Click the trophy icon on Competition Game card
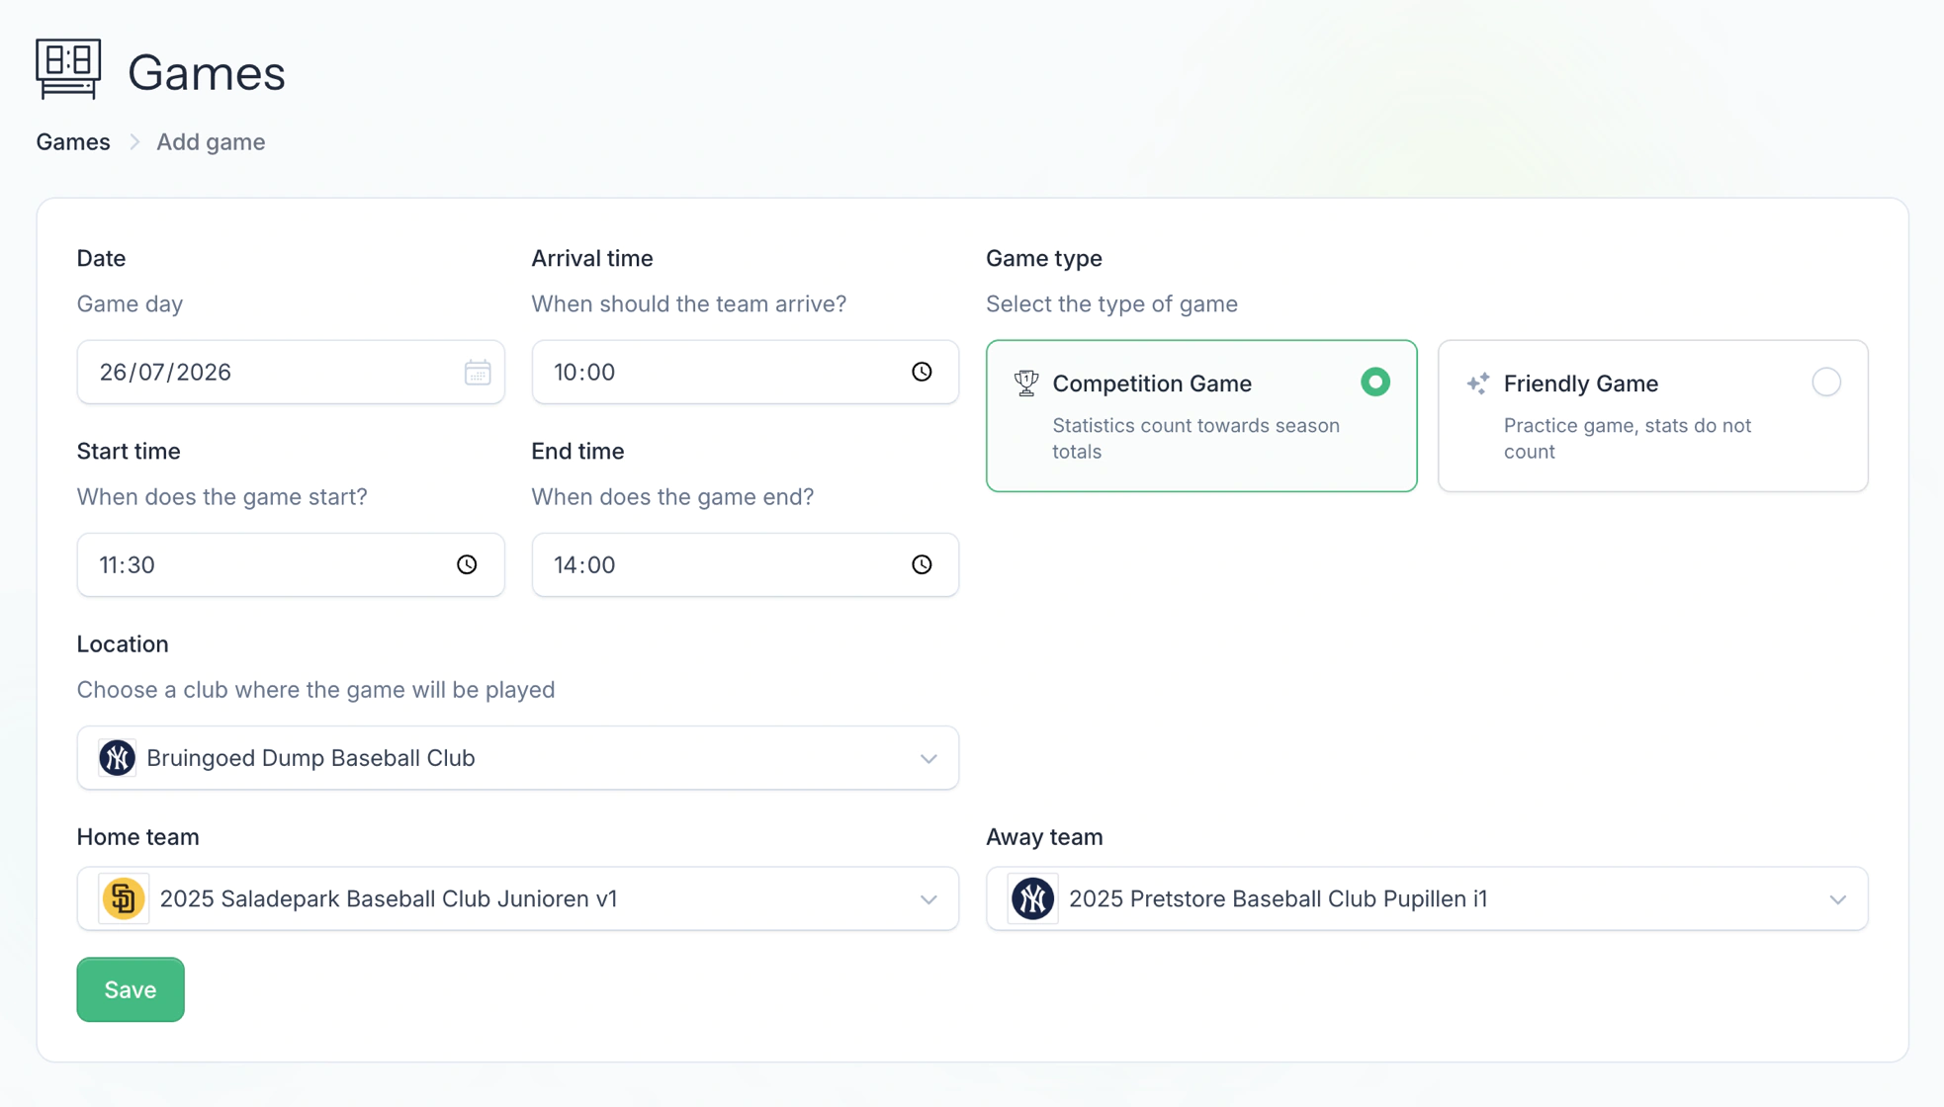 point(1026,383)
